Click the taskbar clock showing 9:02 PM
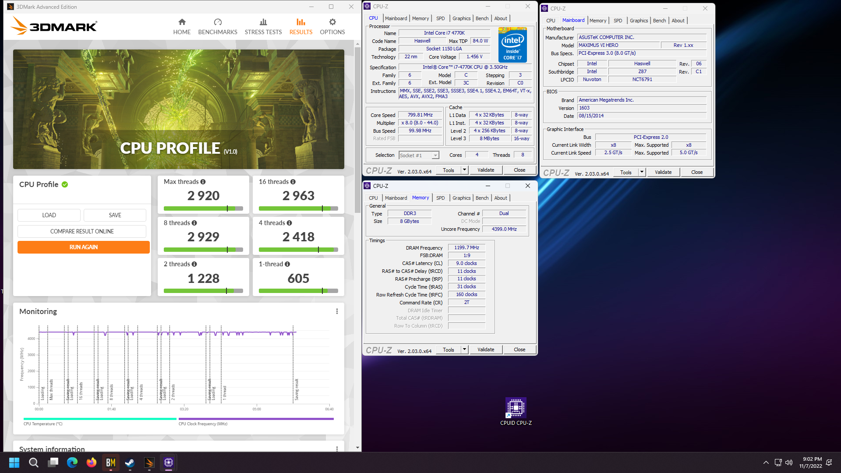 (x=811, y=462)
